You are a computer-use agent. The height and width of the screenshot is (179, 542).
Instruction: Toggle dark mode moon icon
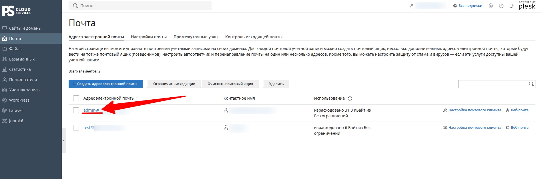[x=511, y=6]
